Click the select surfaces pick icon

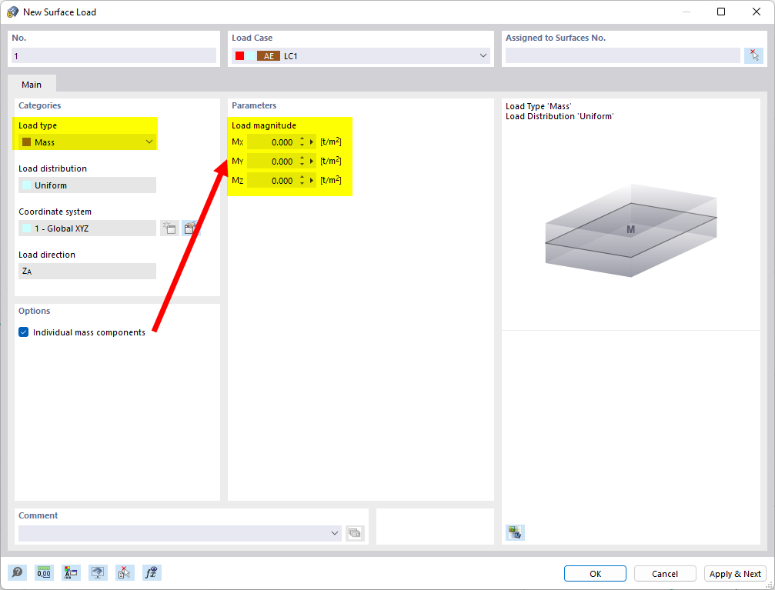coord(754,55)
